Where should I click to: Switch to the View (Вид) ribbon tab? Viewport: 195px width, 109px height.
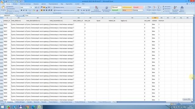[62, 4]
